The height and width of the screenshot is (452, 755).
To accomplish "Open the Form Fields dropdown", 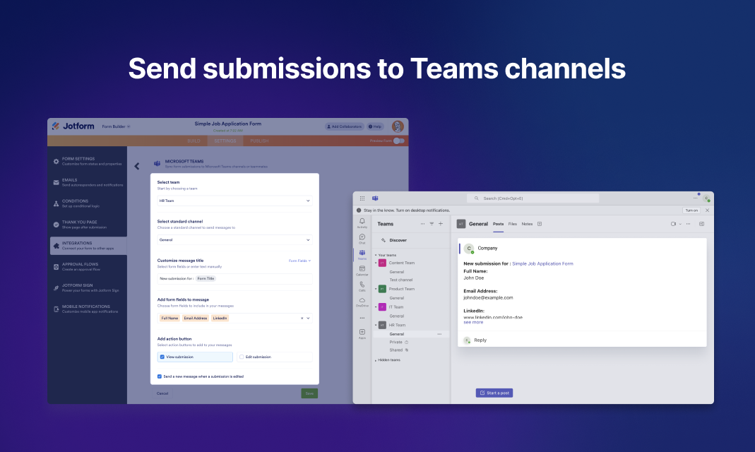I will pos(299,261).
